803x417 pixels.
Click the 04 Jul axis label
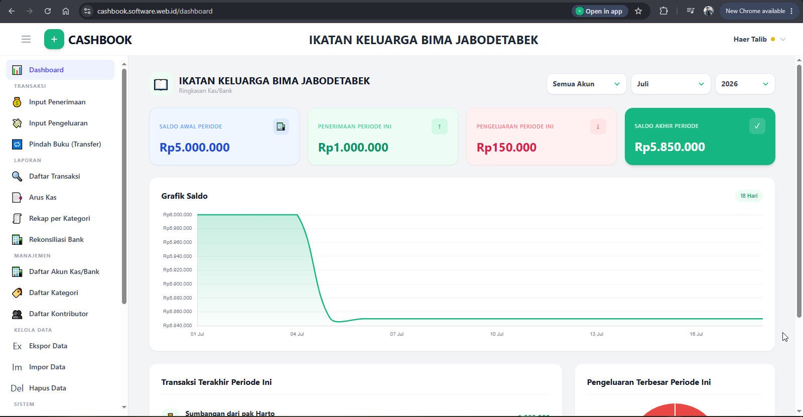(x=297, y=334)
